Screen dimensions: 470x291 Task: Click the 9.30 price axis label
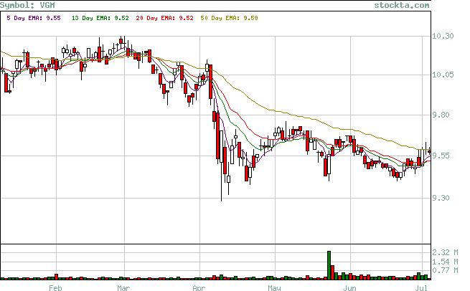coord(441,198)
